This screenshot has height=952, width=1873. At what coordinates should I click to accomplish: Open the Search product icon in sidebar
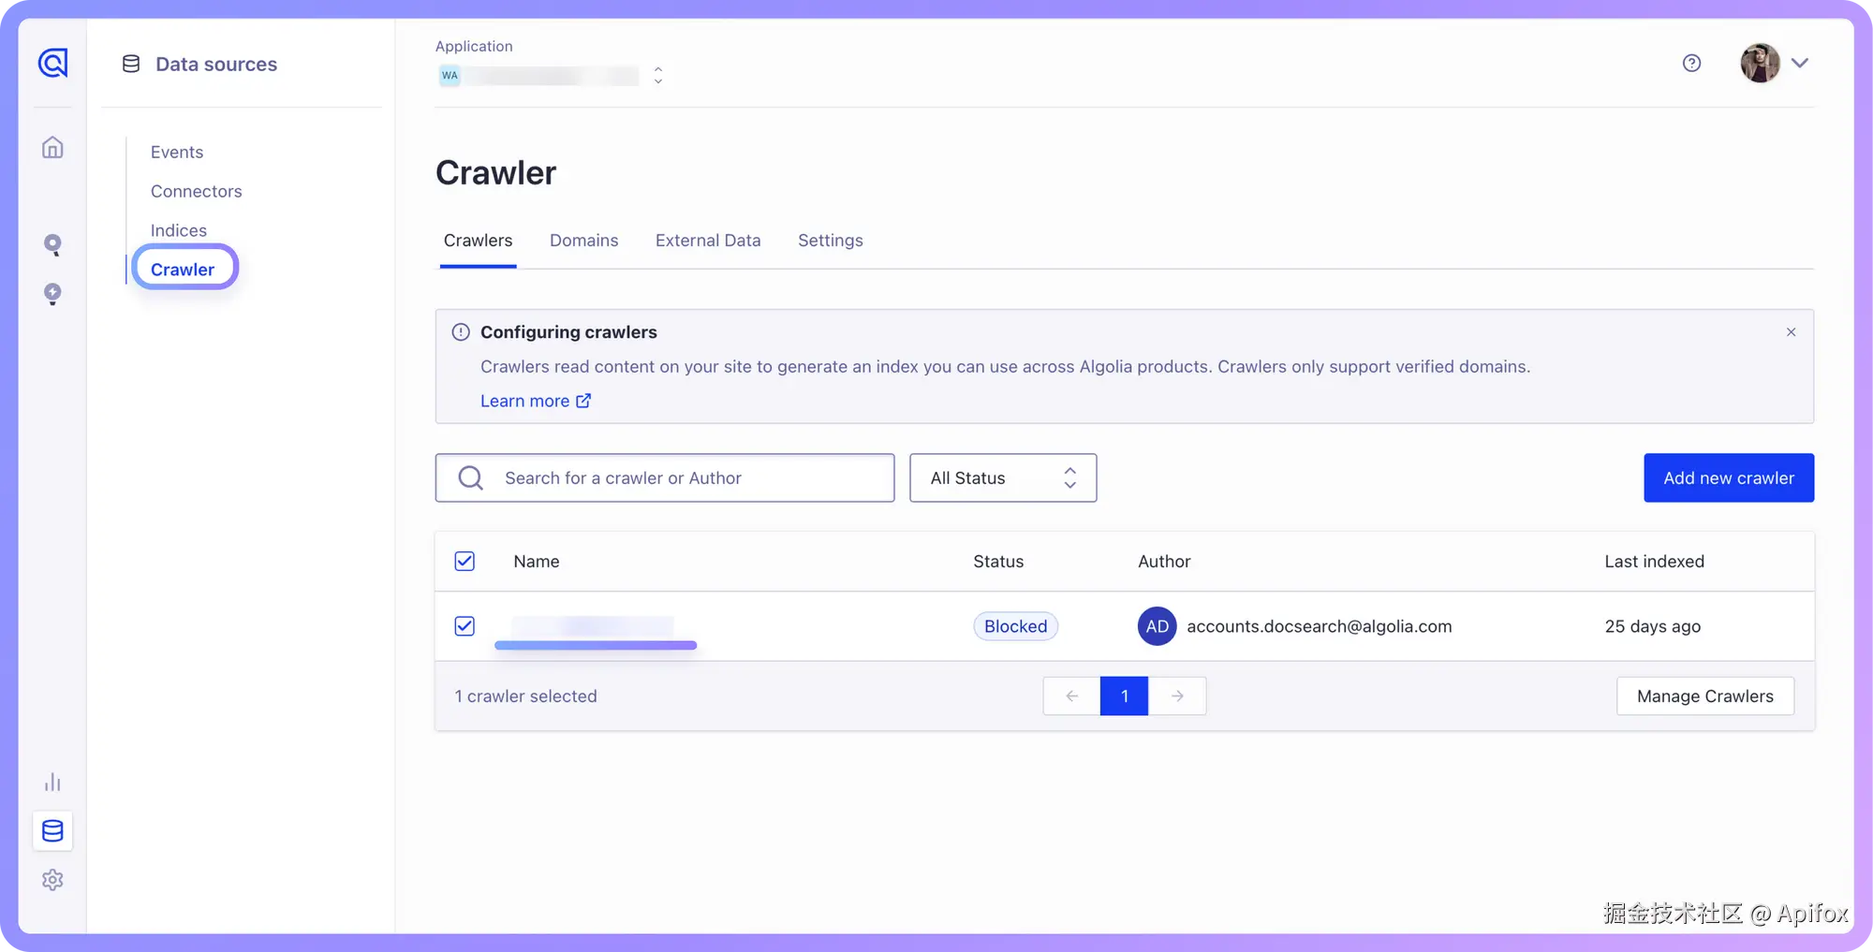(x=52, y=244)
